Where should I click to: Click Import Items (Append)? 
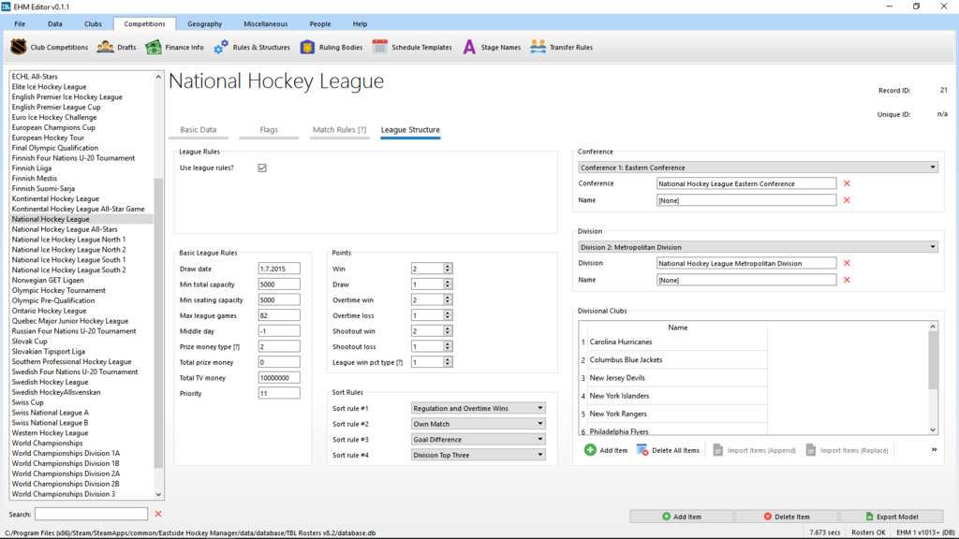(755, 450)
